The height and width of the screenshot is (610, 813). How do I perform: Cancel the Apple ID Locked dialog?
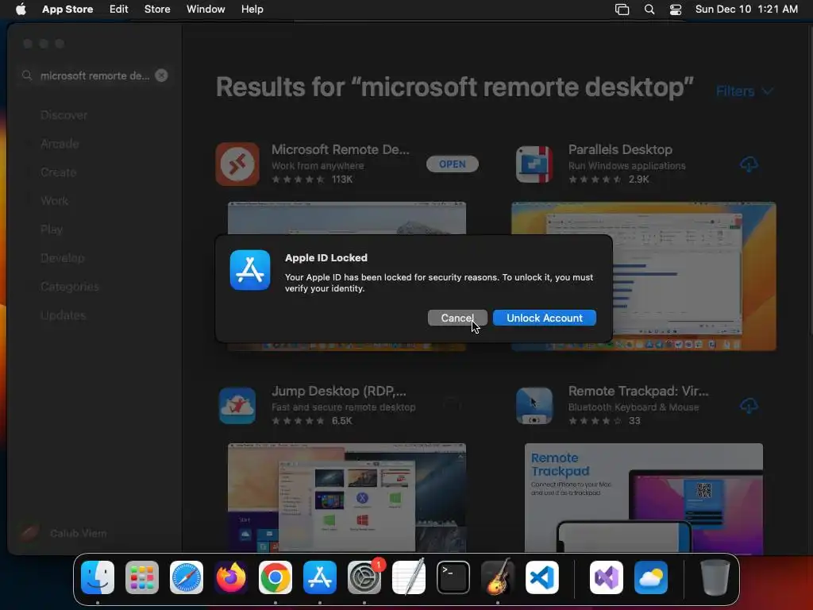click(x=457, y=318)
